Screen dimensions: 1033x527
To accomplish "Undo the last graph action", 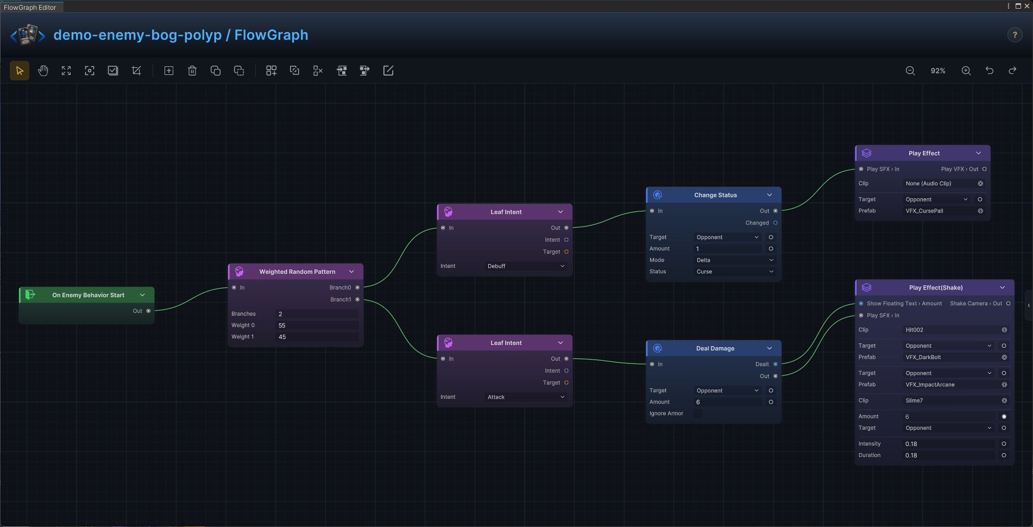I will [990, 71].
